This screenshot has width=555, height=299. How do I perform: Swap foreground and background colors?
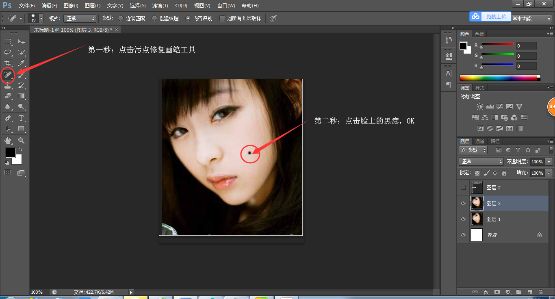[20, 149]
